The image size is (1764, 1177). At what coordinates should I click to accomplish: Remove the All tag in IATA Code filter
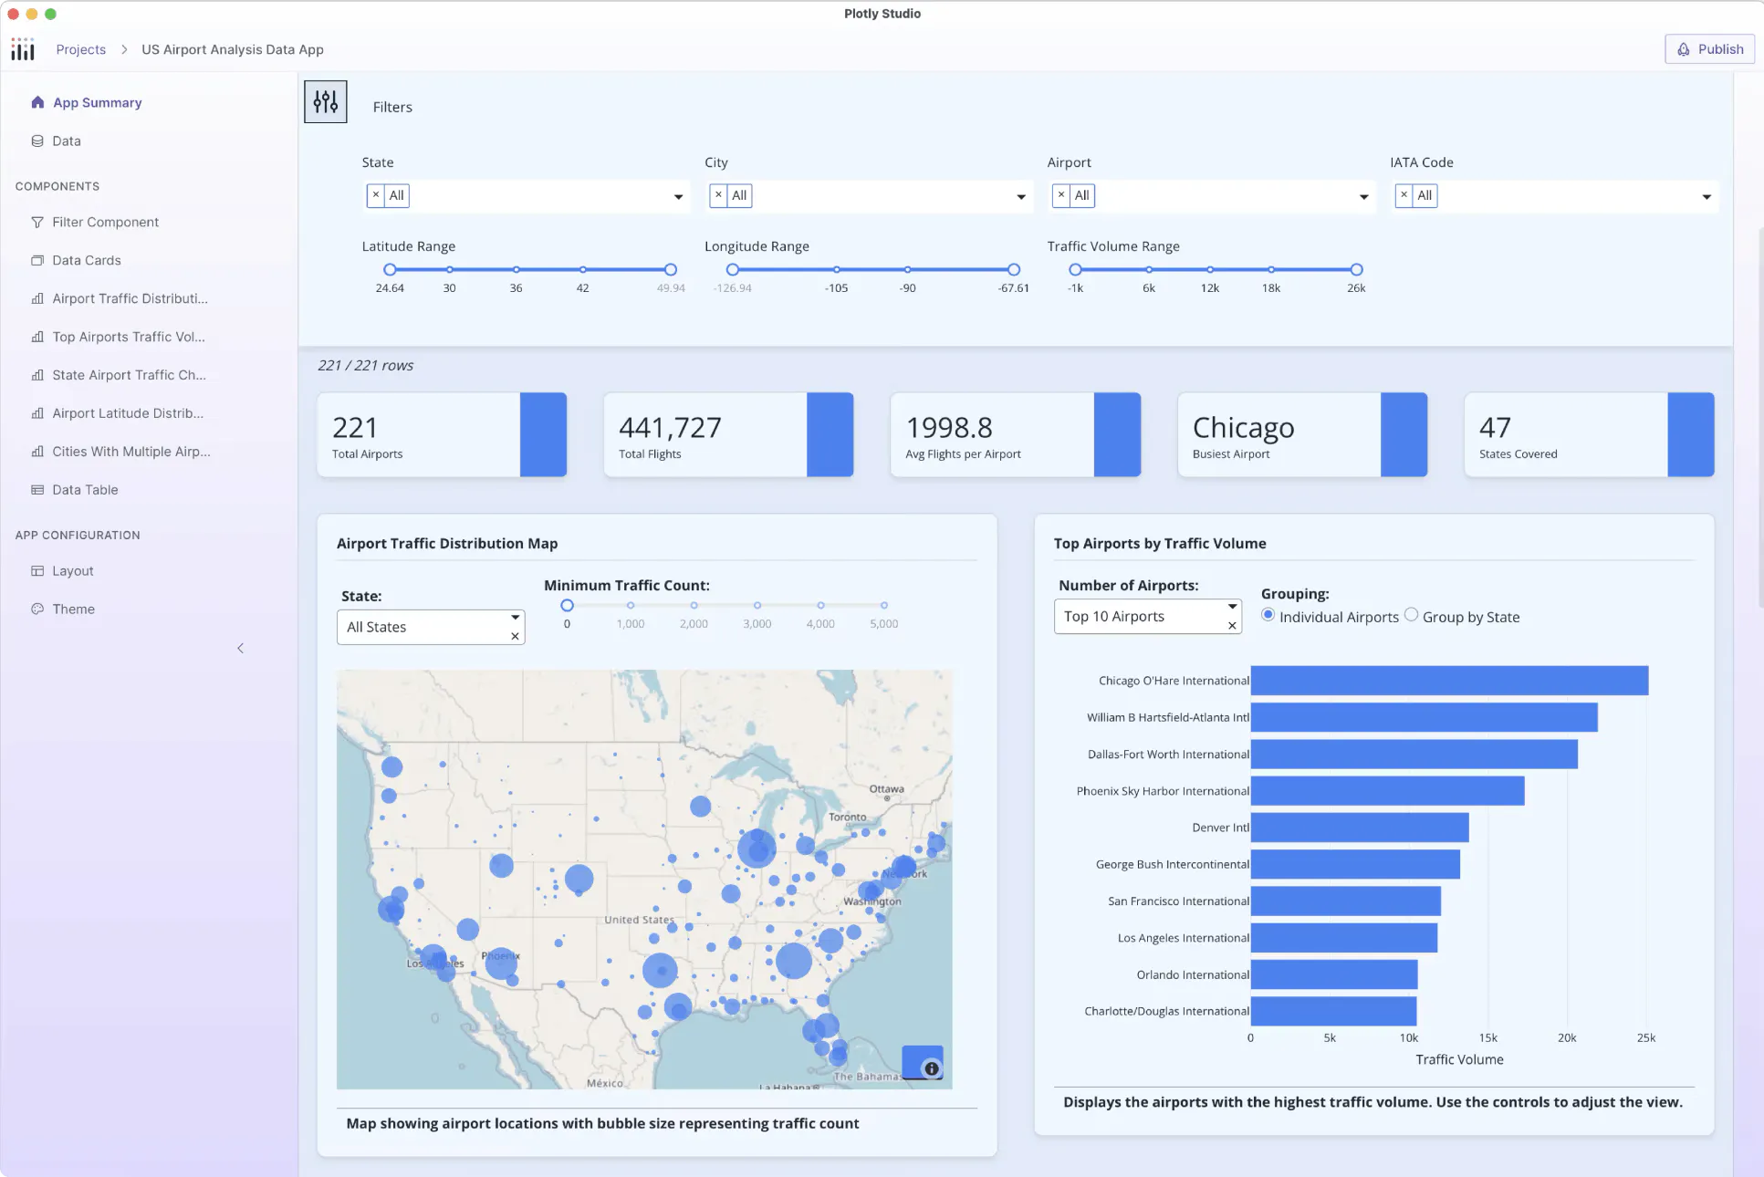(1404, 195)
